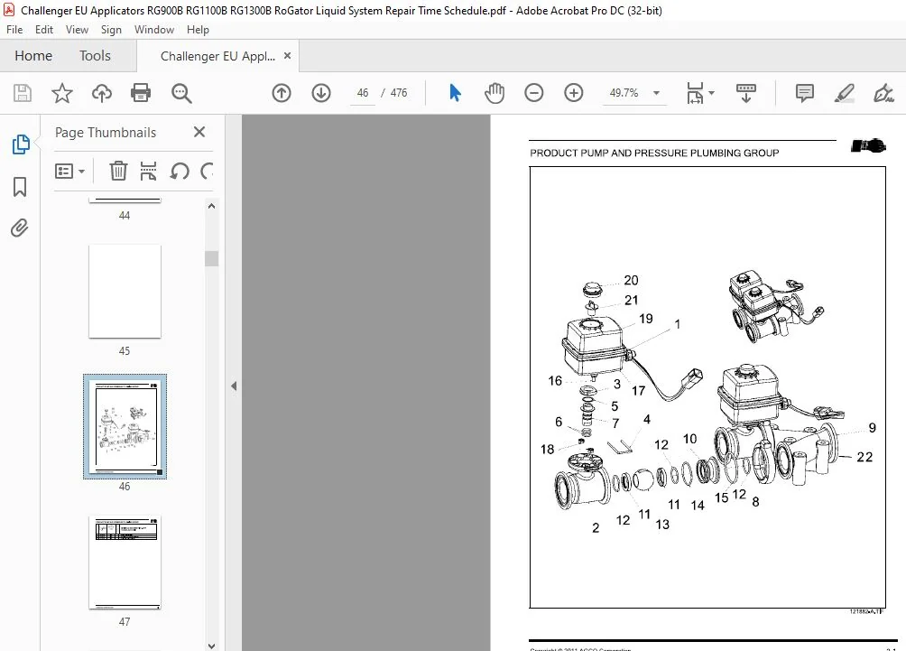Open the Attachments paperclip panel
906x651 pixels.
pyautogui.click(x=20, y=228)
